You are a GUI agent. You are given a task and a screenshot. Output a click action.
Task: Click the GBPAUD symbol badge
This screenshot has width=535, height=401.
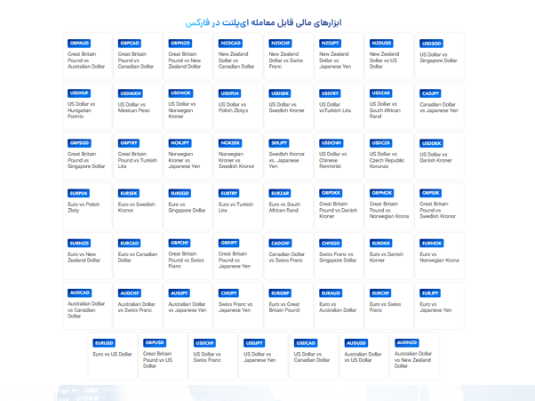point(79,43)
